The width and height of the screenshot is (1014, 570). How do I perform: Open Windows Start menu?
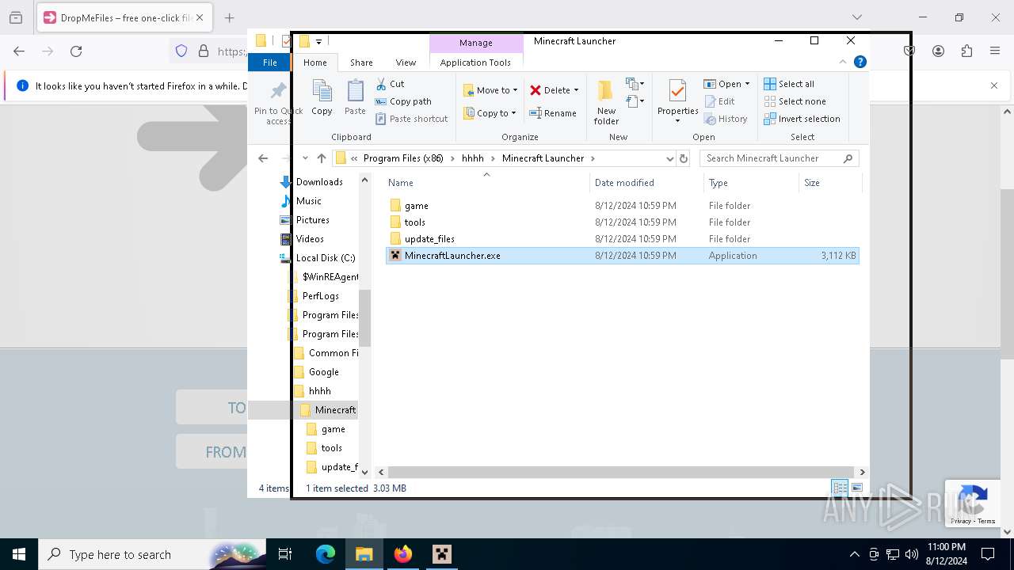pyautogui.click(x=19, y=554)
